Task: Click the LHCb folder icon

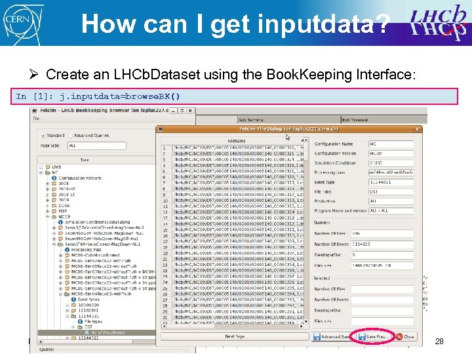Action: pos(48,167)
